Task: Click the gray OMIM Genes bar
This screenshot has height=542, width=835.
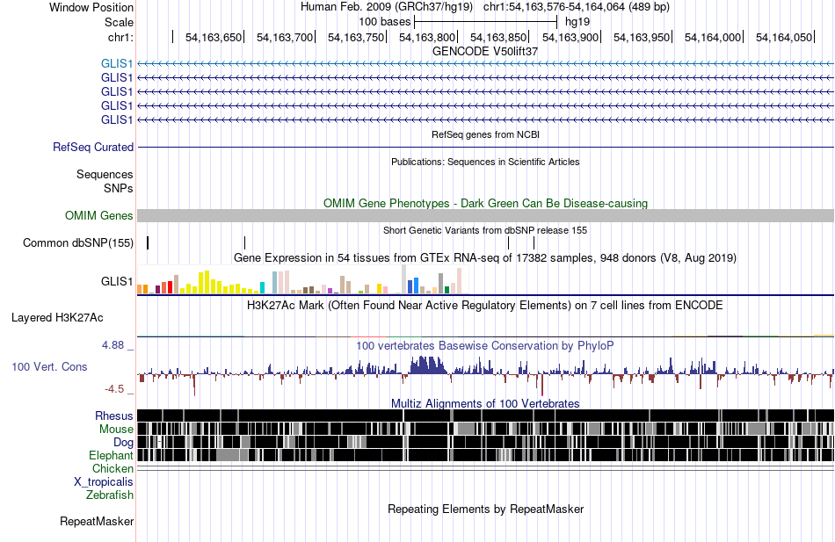Action: (x=485, y=215)
